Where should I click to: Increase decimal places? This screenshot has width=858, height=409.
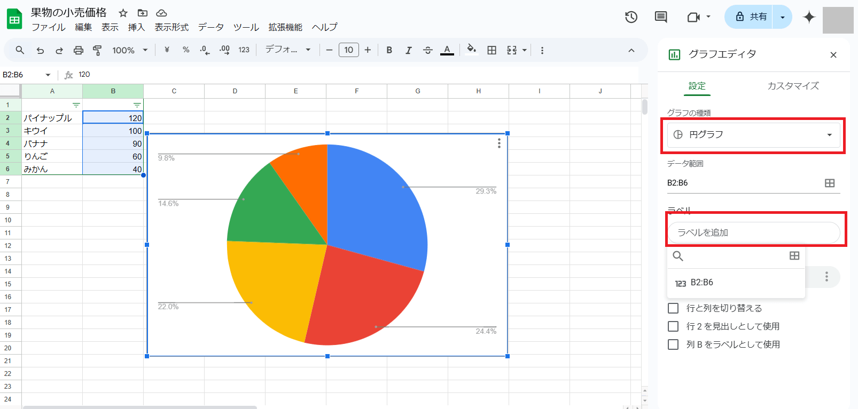tap(224, 50)
